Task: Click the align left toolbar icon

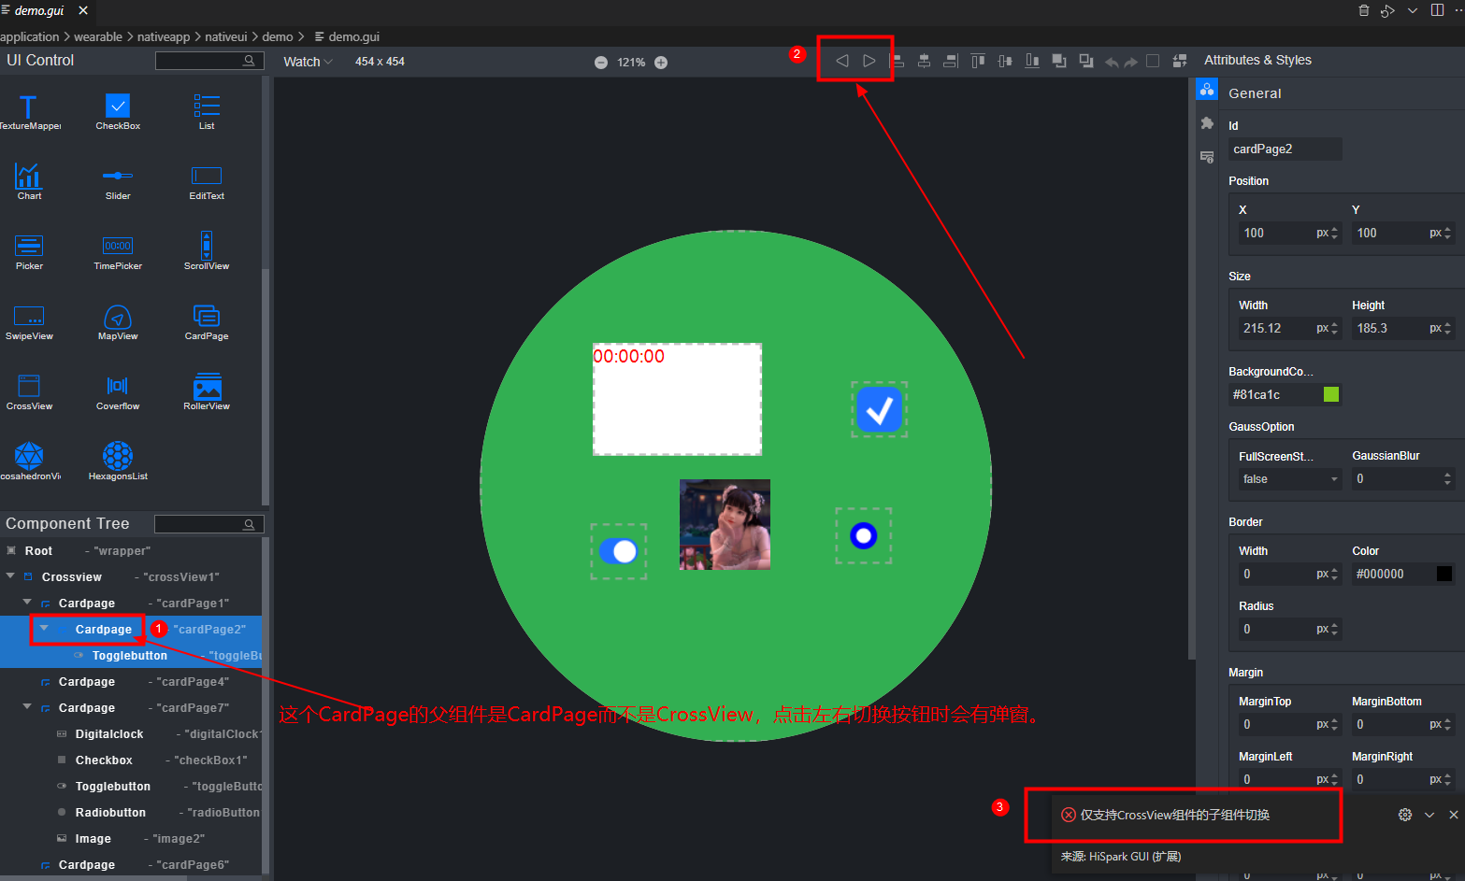Action: pyautogui.click(x=897, y=61)
